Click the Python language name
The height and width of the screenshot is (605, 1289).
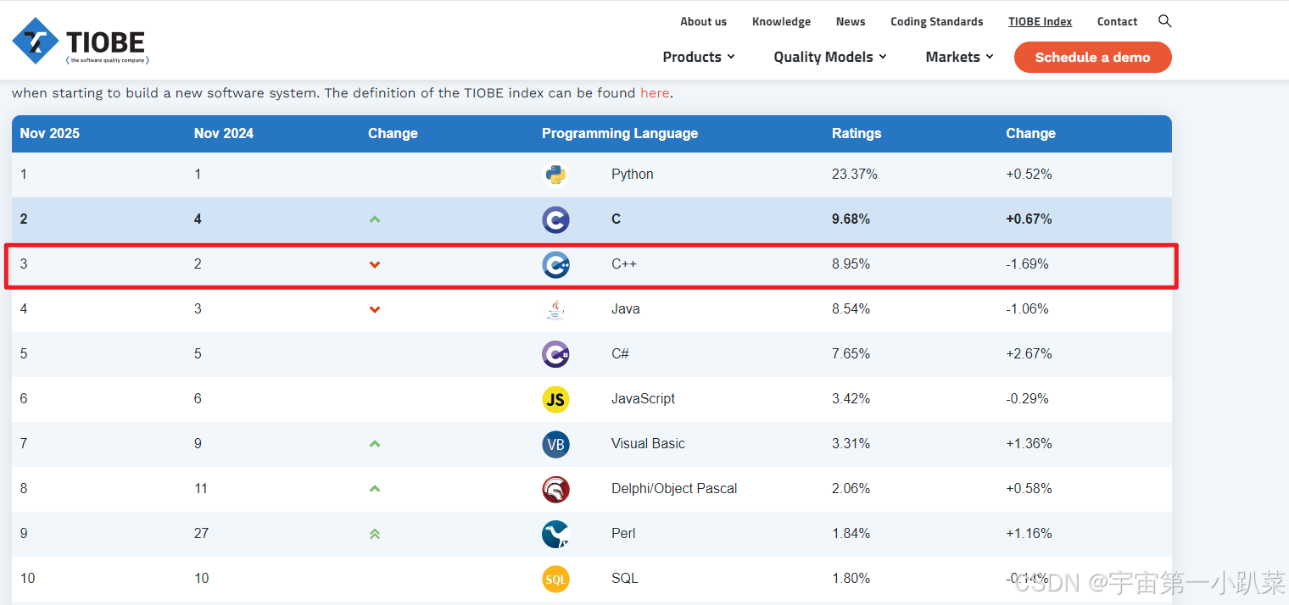pos(633,175)
